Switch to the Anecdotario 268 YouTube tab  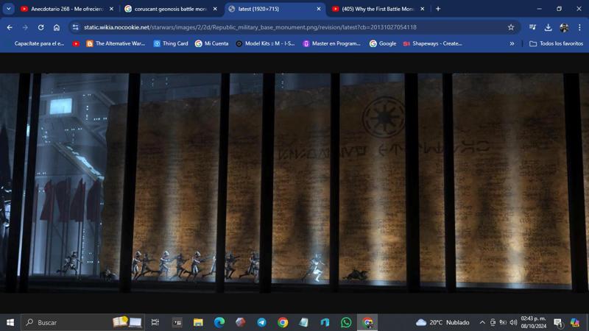(x=68, y=9)
